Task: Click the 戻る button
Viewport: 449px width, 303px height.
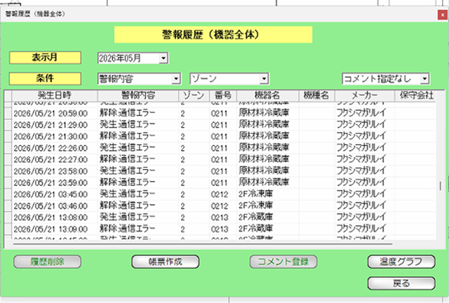Action: (401, 283)
